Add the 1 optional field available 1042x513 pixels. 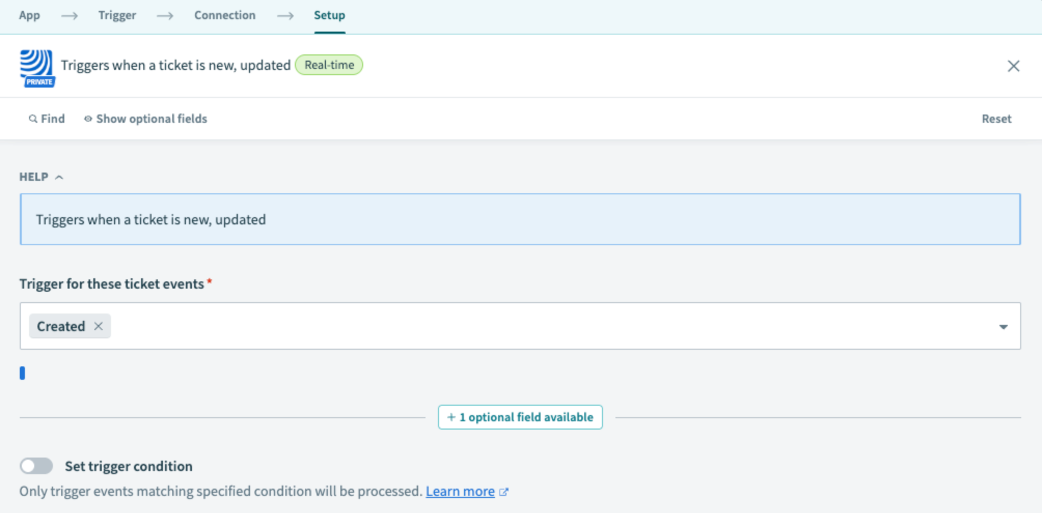coord(520,417)
